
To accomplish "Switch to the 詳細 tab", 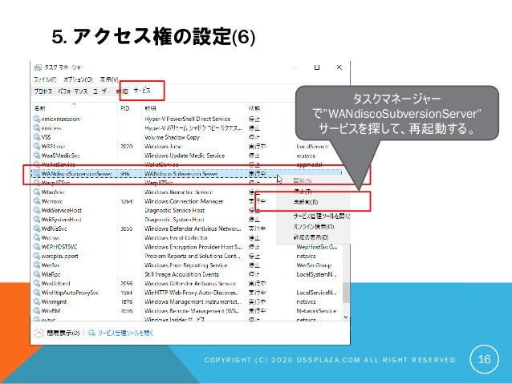I will (122, 91).
